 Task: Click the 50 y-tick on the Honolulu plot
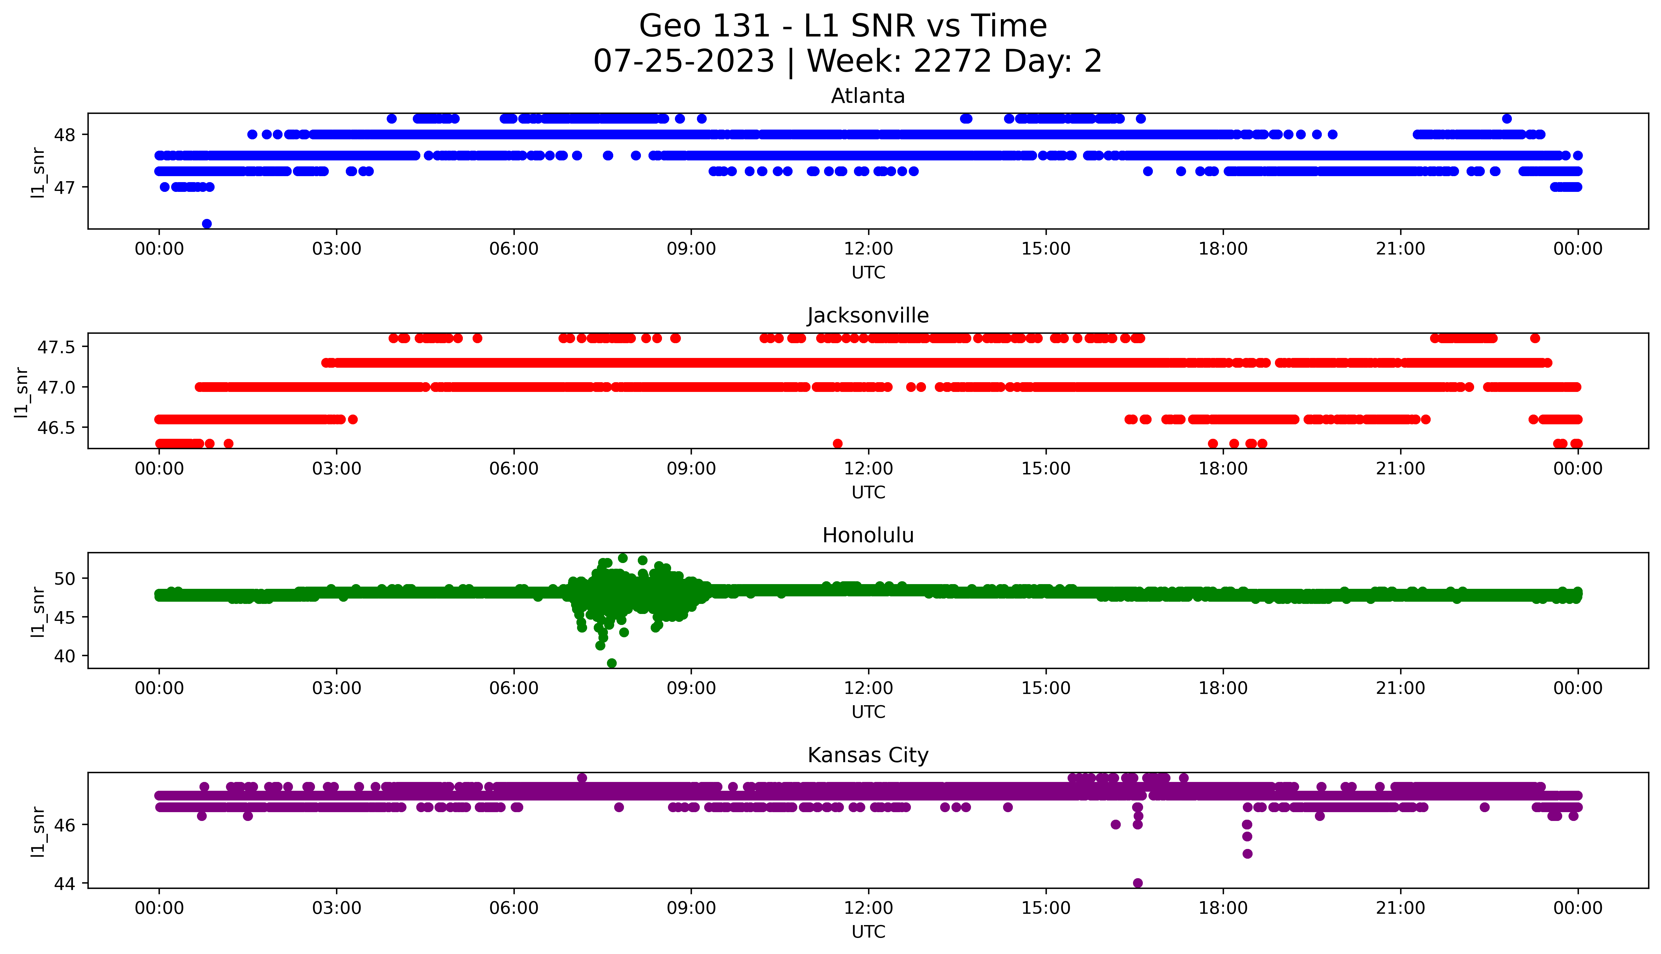pyautogui.click(x=65, y=578)
